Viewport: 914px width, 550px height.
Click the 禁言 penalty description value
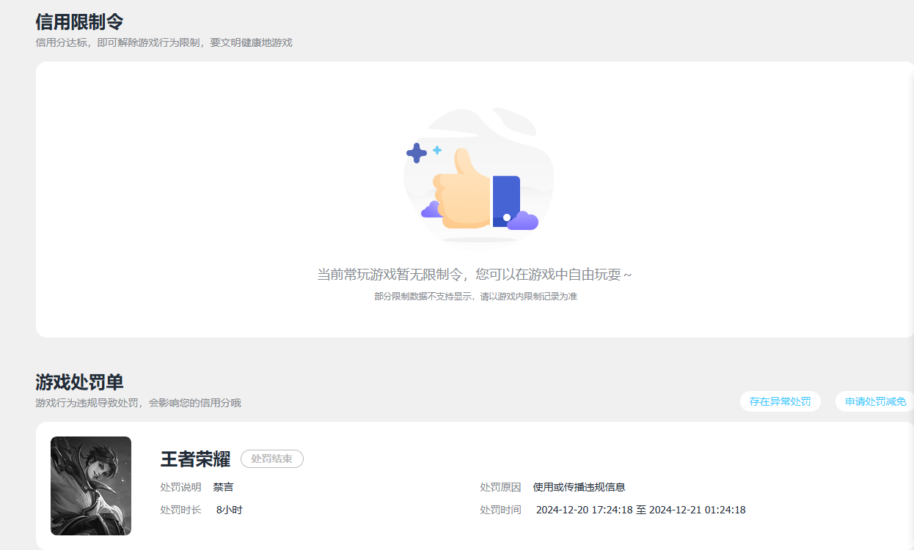223,487
